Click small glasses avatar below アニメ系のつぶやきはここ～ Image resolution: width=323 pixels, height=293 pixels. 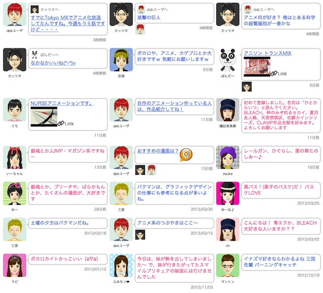140,234
